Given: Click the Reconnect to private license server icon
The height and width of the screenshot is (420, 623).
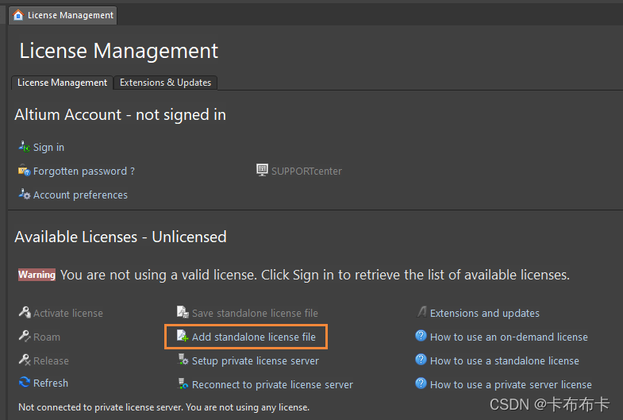Looking at the screenshot, I should (x=183, y=384).
